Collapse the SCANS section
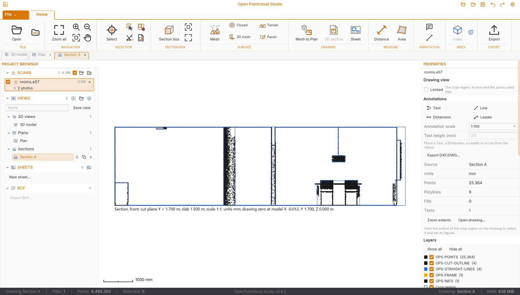This screenshot has width=520, height=295. point(7,73)
